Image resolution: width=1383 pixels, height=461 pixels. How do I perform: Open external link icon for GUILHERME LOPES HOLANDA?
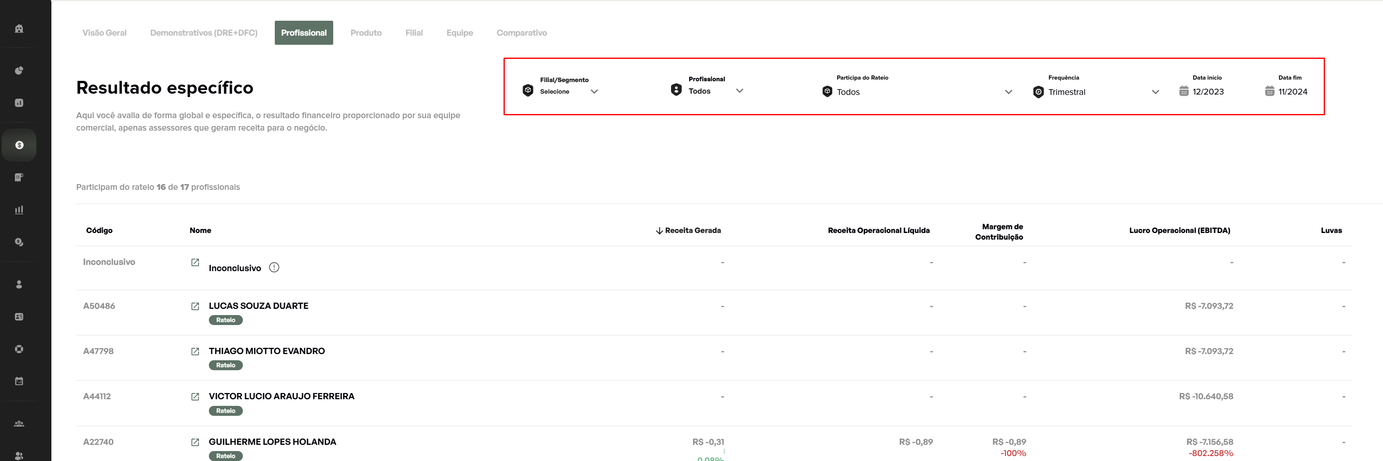click(195, 442)
